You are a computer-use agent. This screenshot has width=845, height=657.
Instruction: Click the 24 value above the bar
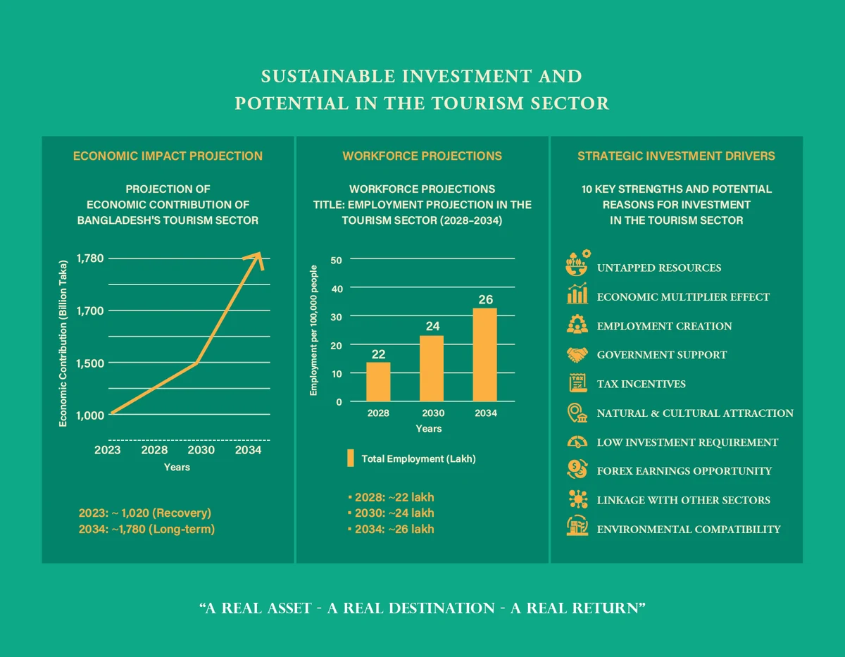point(432,327)
